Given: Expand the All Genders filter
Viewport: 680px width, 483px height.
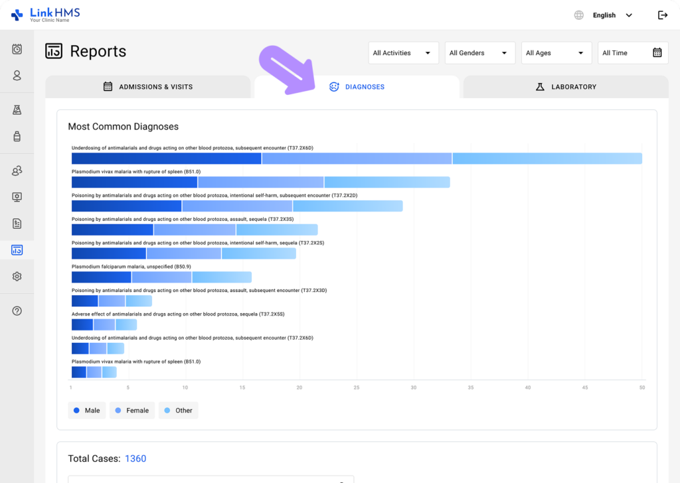Looking at the screenshot, I should 479,52.
